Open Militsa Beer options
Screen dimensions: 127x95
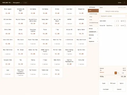8,22
